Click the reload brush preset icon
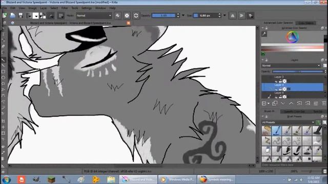The width and height of the screenshot is (328, 184). click(136, 16)
